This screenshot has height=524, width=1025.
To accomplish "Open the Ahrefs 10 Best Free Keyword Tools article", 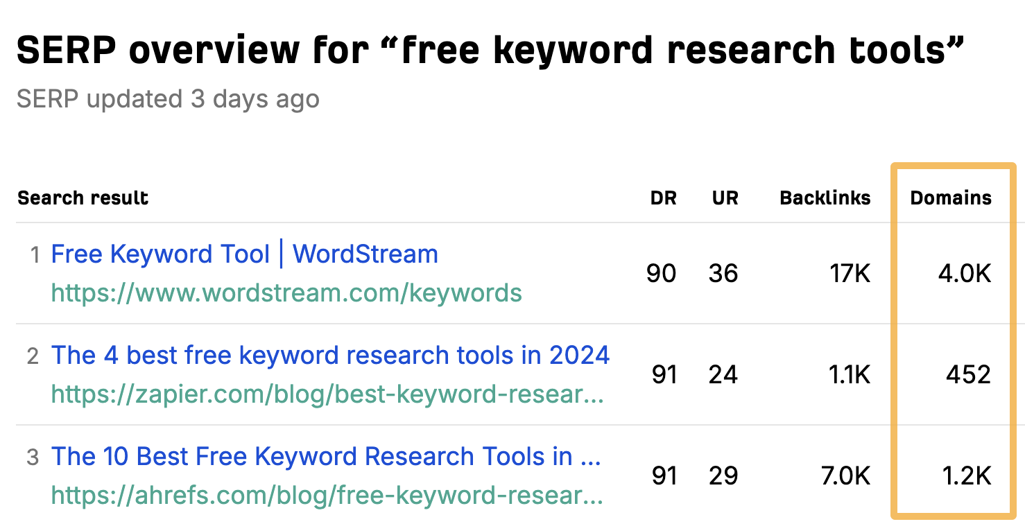I will 326,457.
